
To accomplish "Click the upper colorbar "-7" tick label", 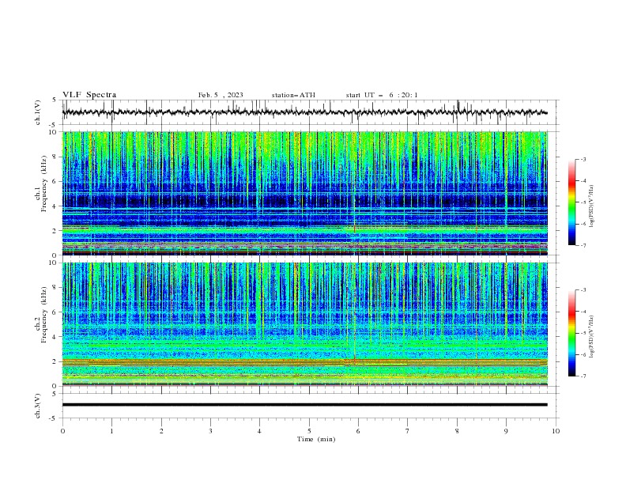I will (583, 245).
